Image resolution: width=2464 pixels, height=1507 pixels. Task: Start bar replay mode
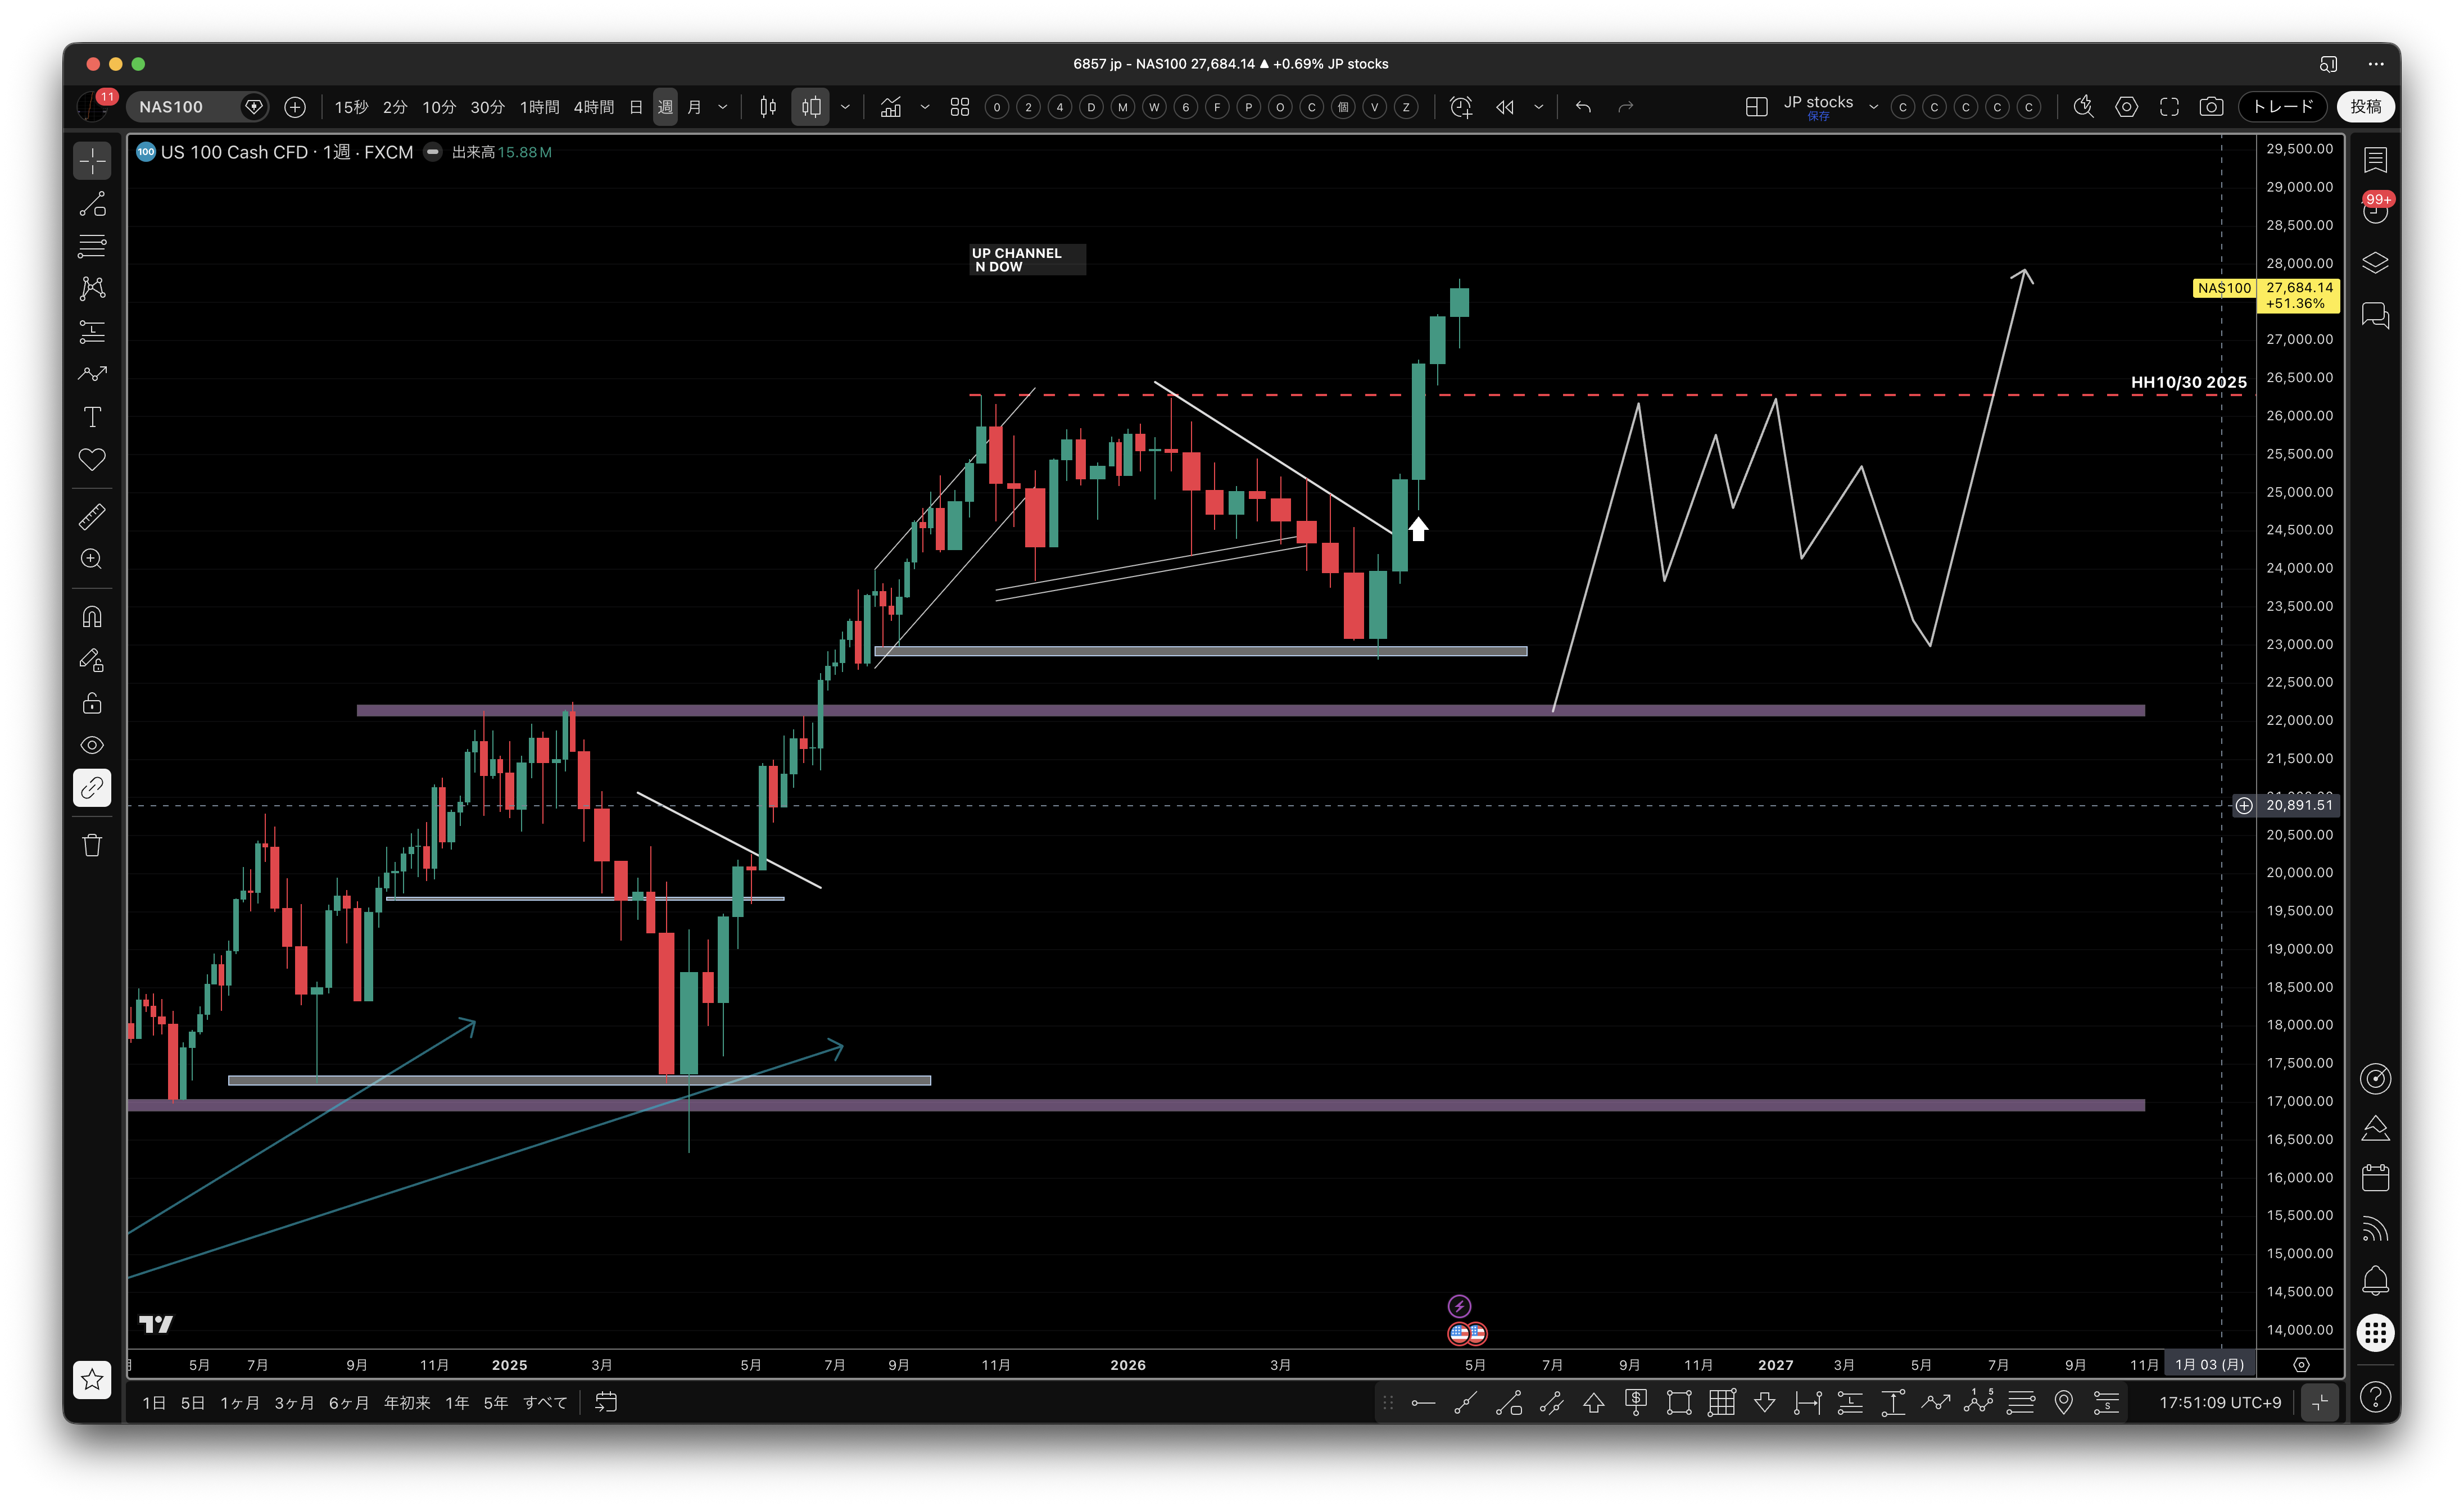(x=1506, y=107)
